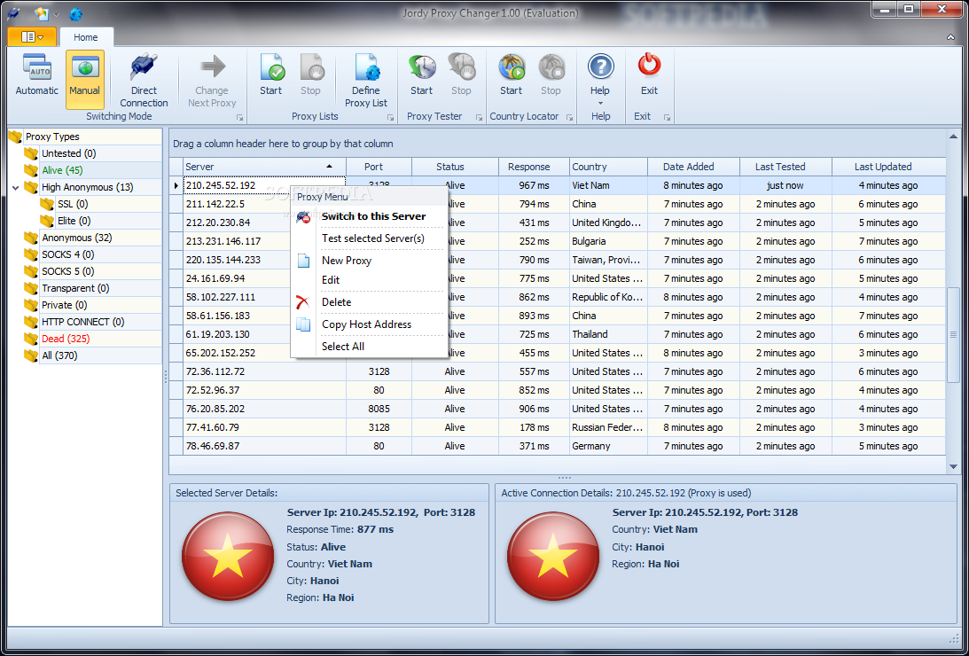
Task: Select Anonymous (32) proxy type
Action: (76, 238)
